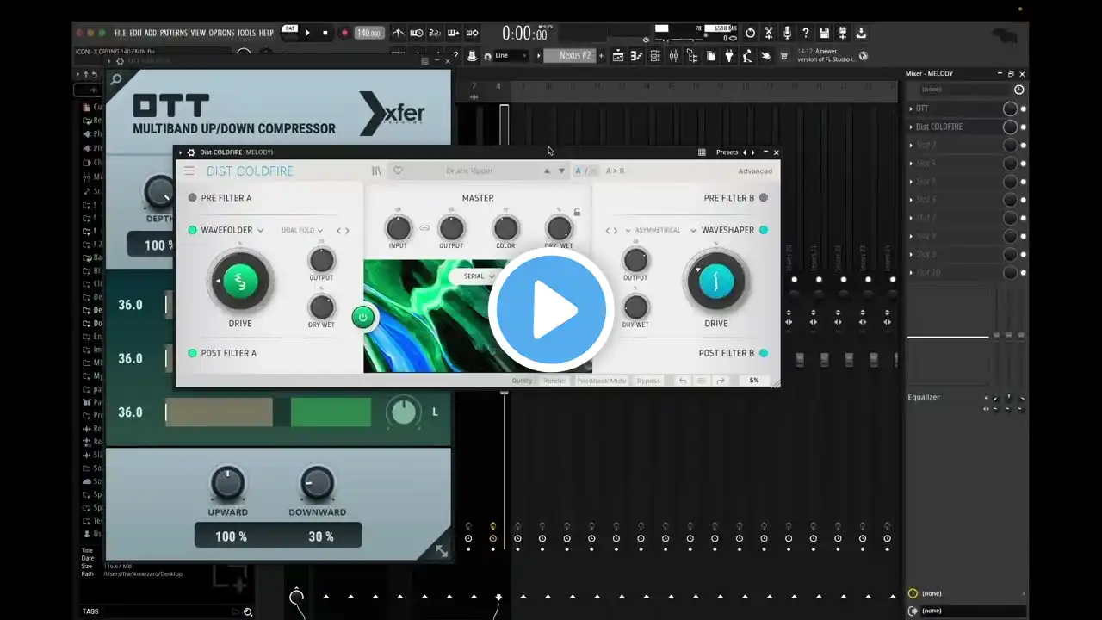Click the Render quality button
The width and height of the screenshot is (1102, 620).
[x=554, y=381]
